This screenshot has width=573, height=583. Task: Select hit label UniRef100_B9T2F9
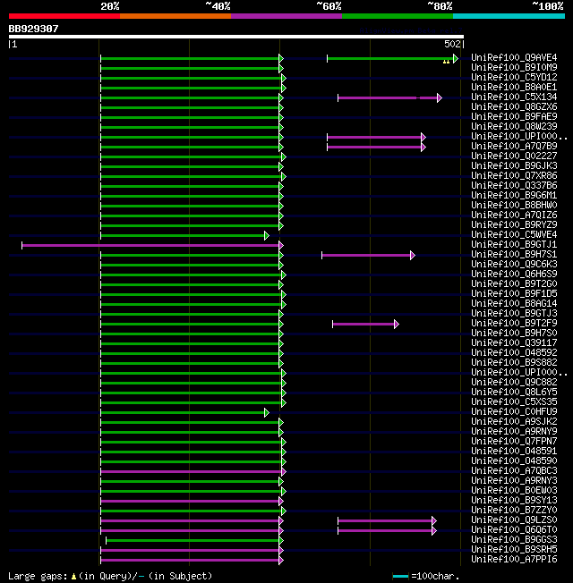tap(514, 323)
